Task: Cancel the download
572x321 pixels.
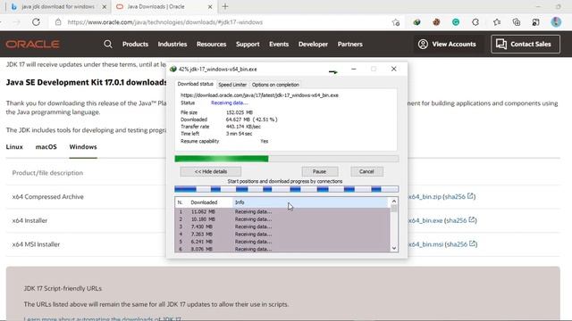Action: click(x=366, y=171)
